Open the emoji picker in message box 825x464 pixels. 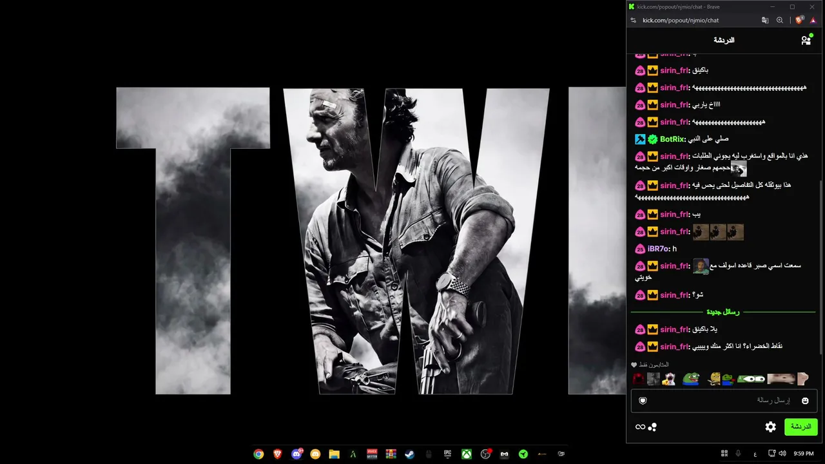coord(805,401)
